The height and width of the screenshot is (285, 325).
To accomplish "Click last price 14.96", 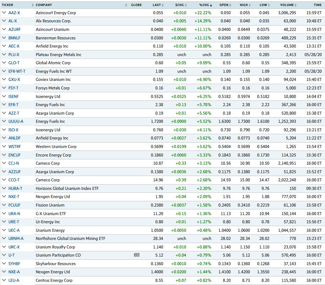I will (158, 180).
